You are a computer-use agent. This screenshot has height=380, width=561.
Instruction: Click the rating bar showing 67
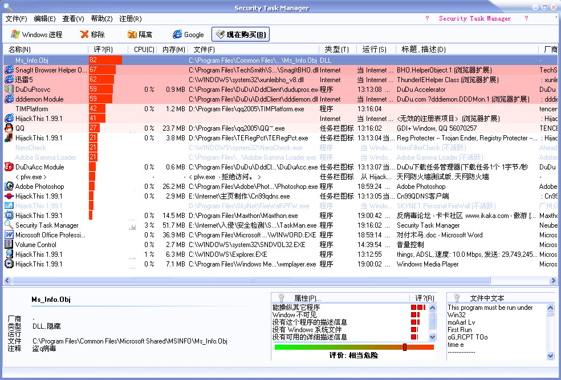click(x=102, y=70)
